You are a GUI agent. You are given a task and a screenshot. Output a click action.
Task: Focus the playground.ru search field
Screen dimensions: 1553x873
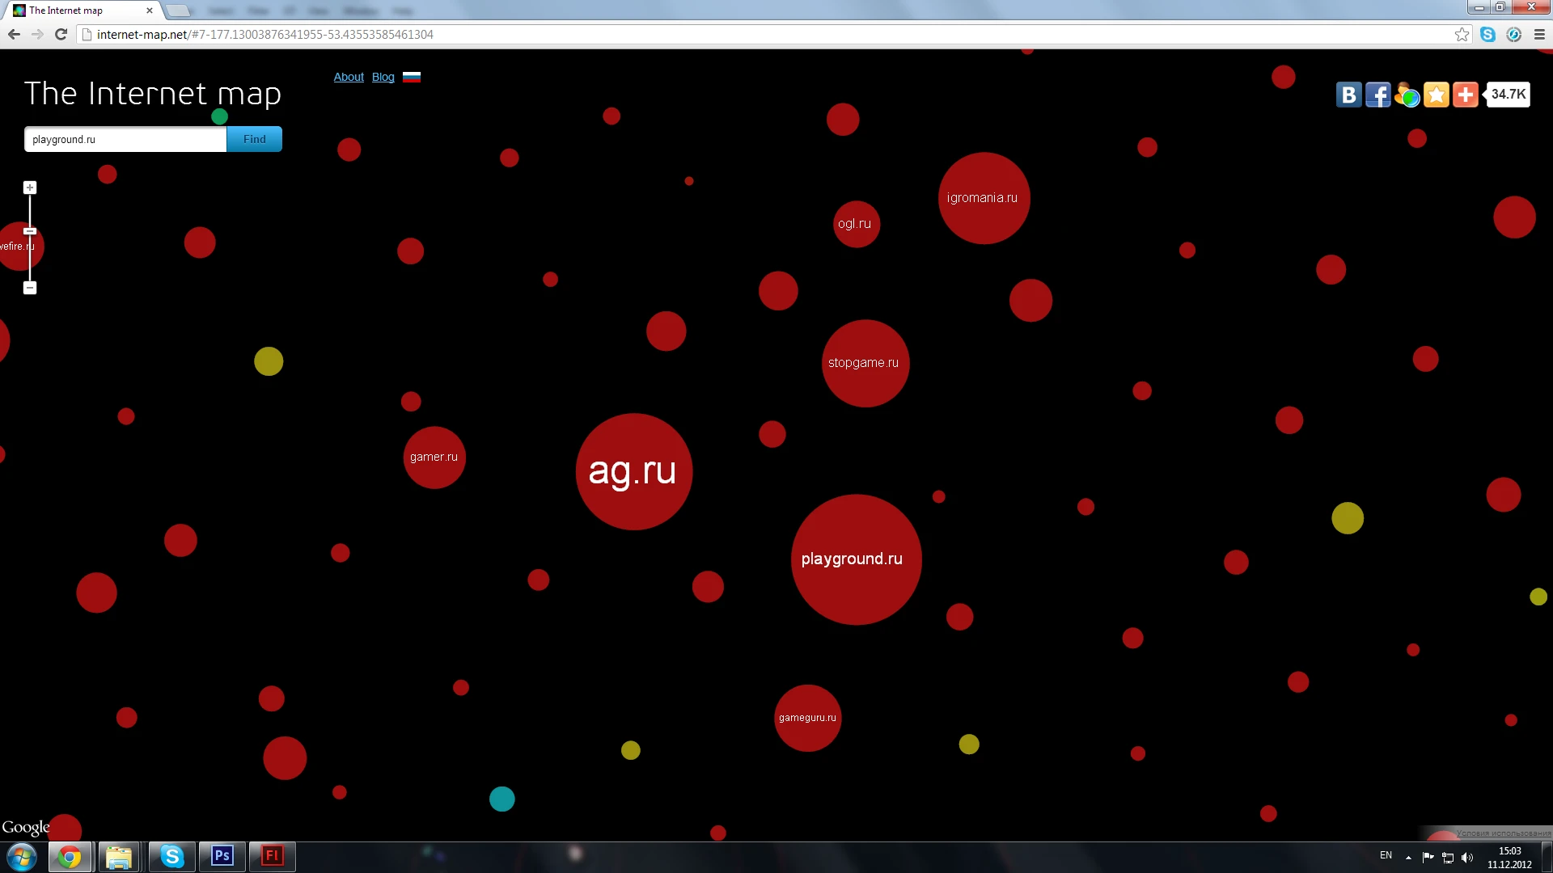[125, 139]
